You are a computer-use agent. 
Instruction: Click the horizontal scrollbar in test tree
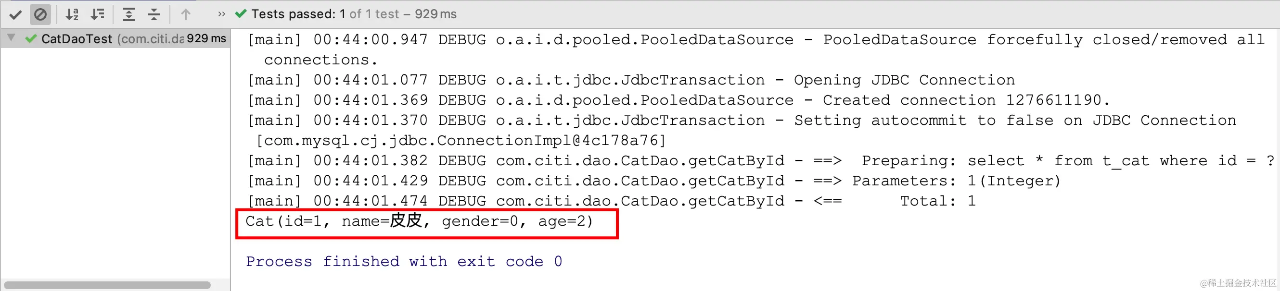107,285
